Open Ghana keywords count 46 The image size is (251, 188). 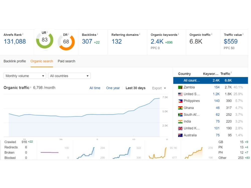[x=218, y=108]
